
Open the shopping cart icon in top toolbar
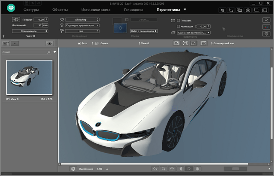(223, 9)
